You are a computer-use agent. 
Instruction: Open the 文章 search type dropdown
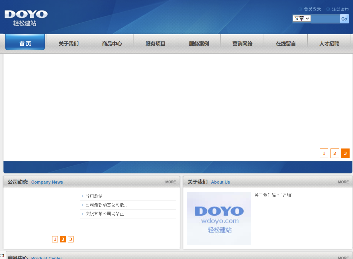tap(302, 18)
